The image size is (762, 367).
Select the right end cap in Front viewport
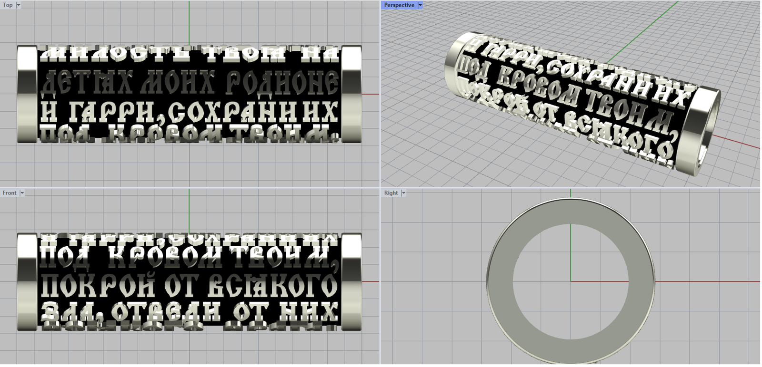pyautogui.click(x=351, y=282)
